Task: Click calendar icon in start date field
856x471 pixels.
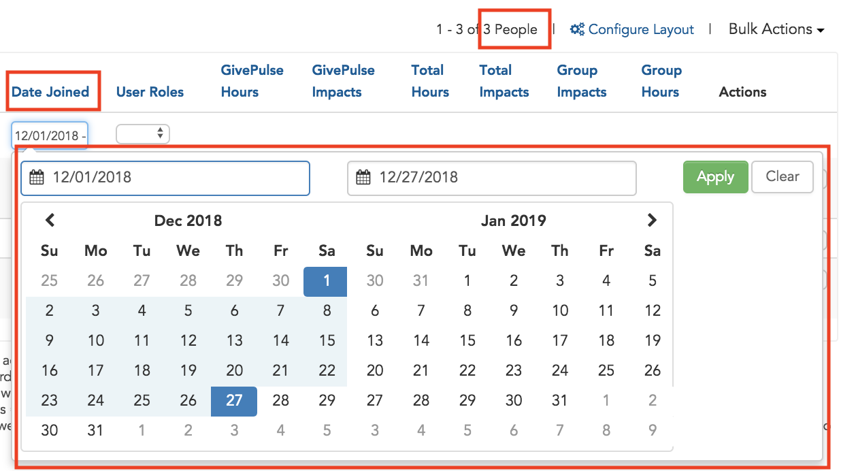Action: pos(37,178)
